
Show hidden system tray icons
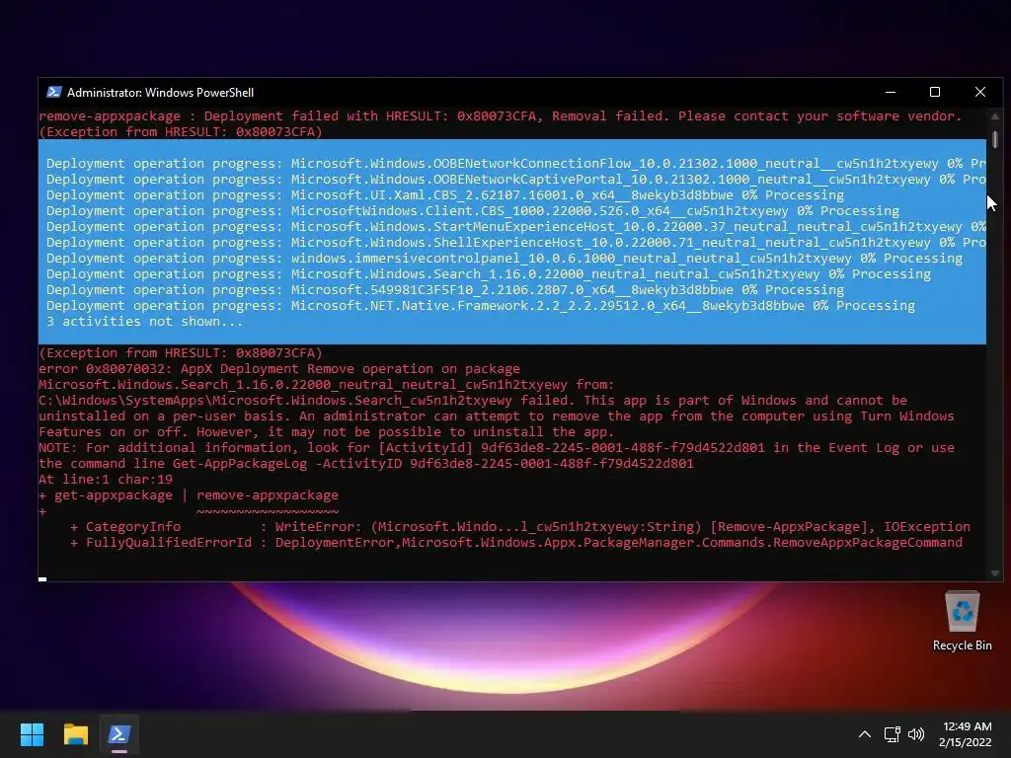pos(865,734)
